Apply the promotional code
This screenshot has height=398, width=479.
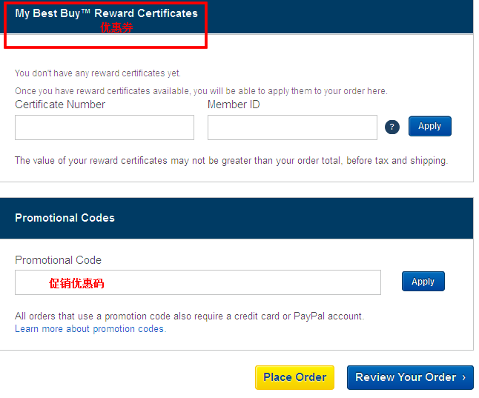point(423,282)
